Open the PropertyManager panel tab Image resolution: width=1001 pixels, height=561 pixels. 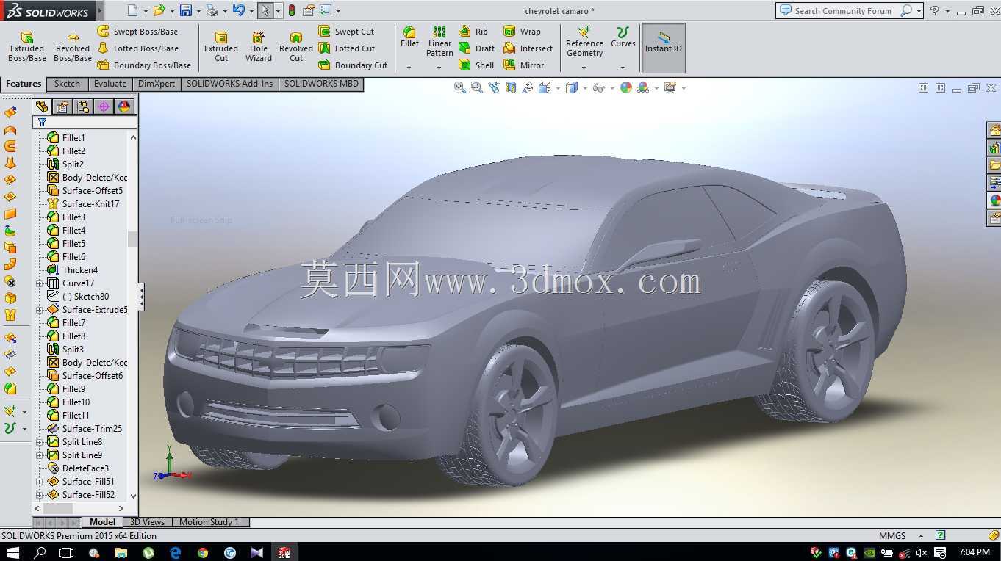62,106
